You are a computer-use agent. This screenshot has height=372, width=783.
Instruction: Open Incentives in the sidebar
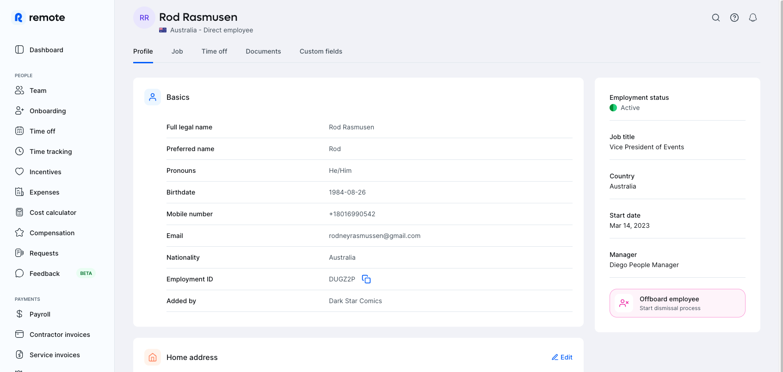pyautogui.click(x=45, y=172)
